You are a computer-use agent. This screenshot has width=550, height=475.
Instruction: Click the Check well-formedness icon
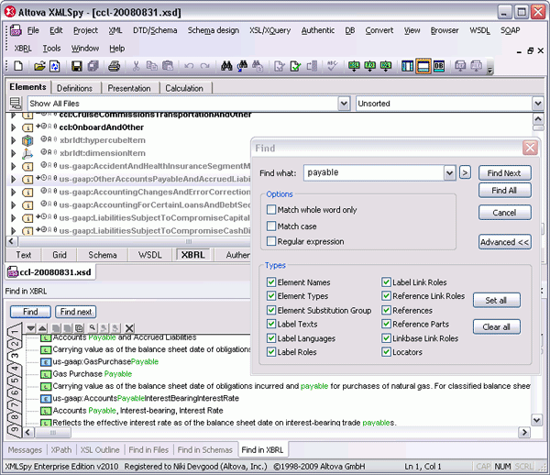(280, 66)
